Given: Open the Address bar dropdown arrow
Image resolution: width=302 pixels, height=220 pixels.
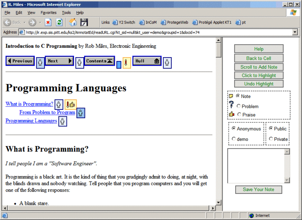Looking at the screenshot, I should click(x=295, y=32).
